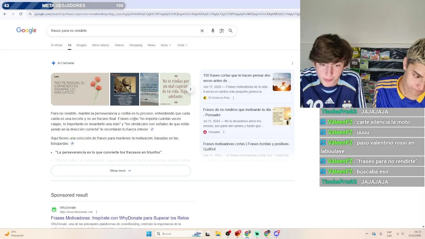Switch to the News tab

[151, 45]
